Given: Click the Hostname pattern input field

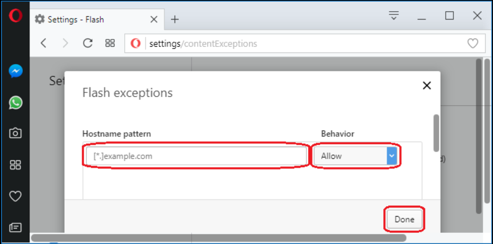Looking at the screenshot, I should (x=196, y=156).
